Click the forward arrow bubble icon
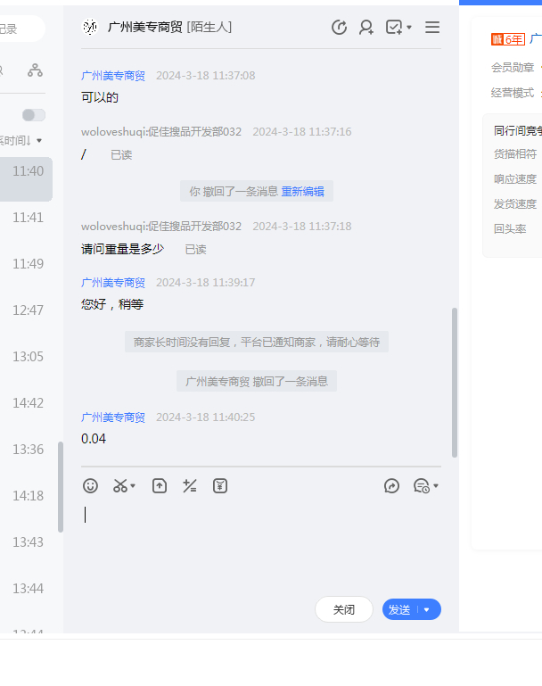 (391, 485)
